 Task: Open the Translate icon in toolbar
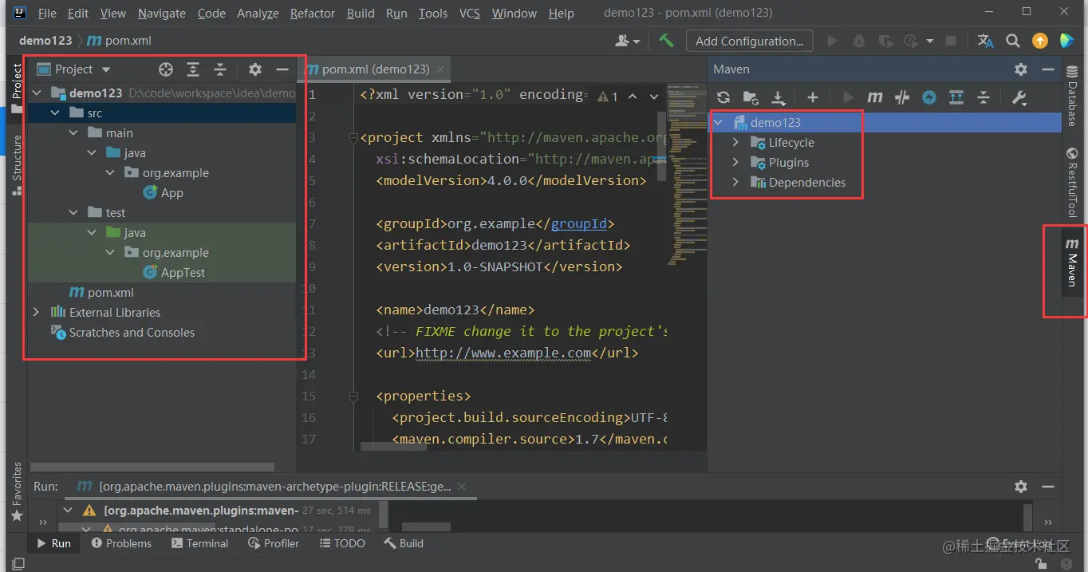coord(986,41)
